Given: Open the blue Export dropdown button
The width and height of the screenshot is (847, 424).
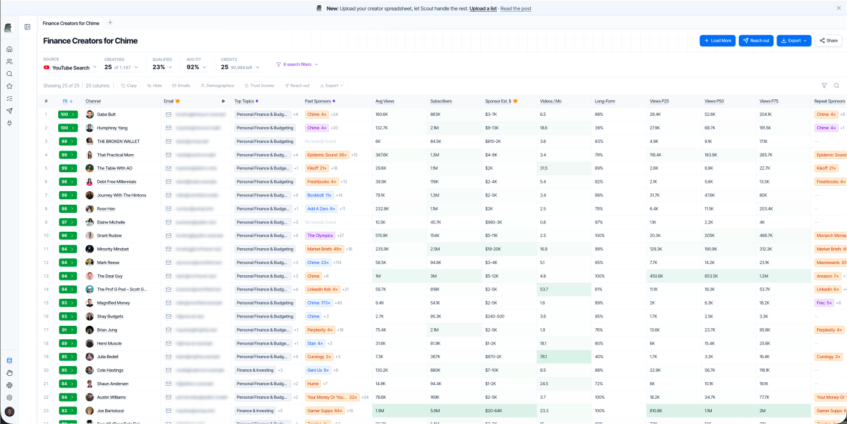Looking at the screenshot, I should coord(794,41).
